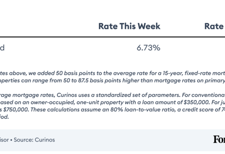Image resolution: width=225 pixels, height=154 pixels.
Task: Click the final "iod." word of the footnote
Action: pyautogui.click(x=5, y=117)
